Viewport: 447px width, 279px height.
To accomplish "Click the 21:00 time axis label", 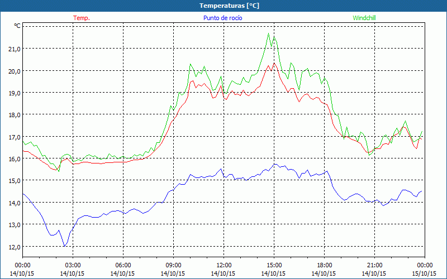I will (374, 266).
